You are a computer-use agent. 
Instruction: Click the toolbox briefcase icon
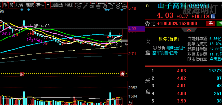pos(98,6)
